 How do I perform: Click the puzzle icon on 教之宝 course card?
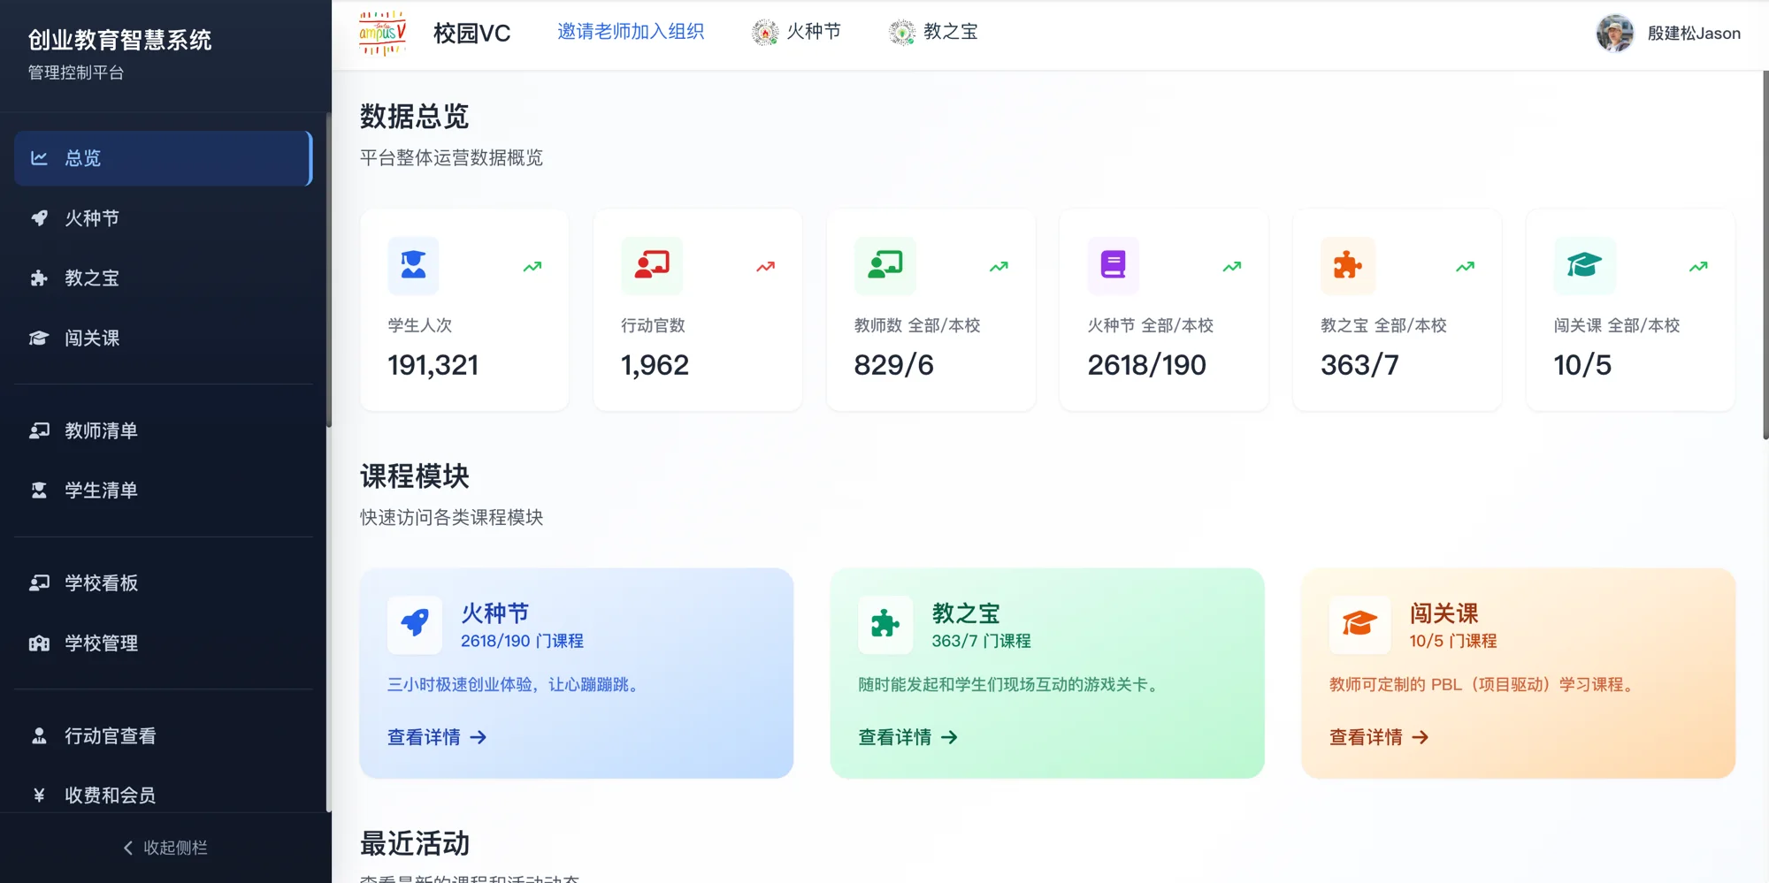[x=885, y=624]
